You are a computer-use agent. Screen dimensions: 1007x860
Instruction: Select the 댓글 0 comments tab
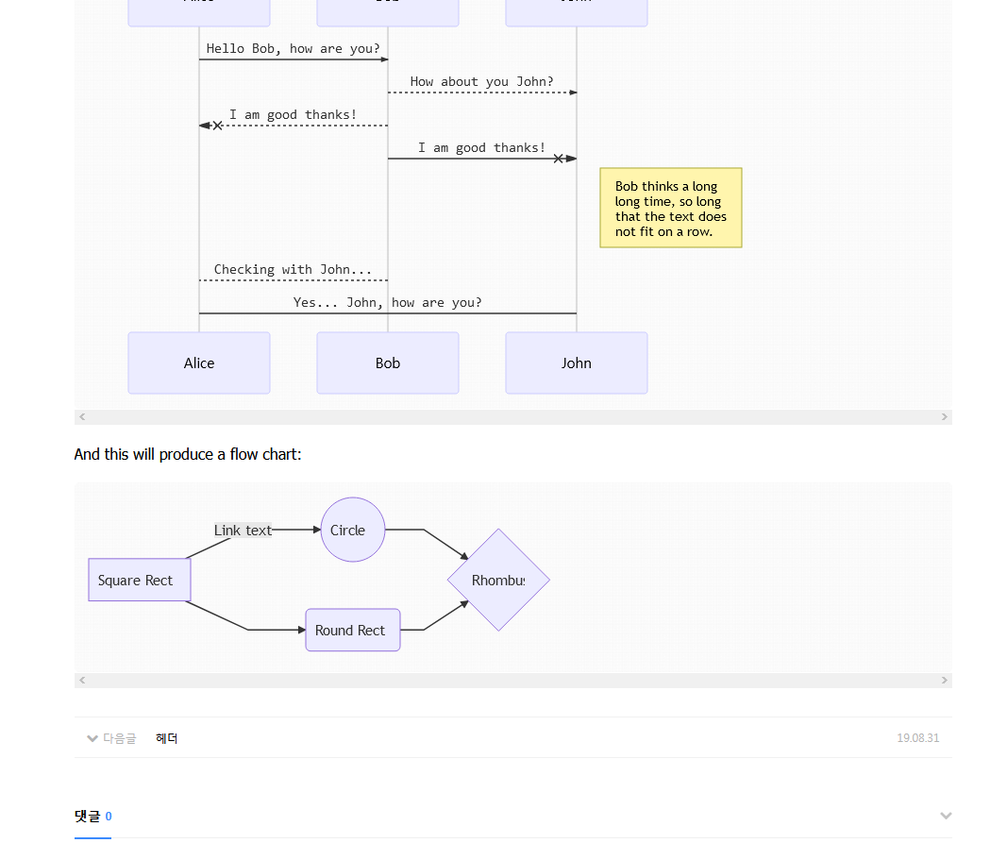coord(92,816)
